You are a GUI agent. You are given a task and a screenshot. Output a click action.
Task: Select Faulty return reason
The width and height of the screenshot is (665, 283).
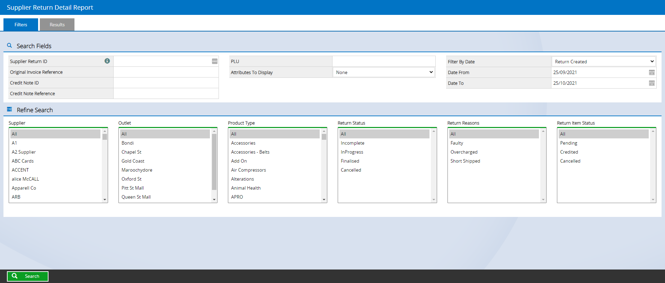494,143
